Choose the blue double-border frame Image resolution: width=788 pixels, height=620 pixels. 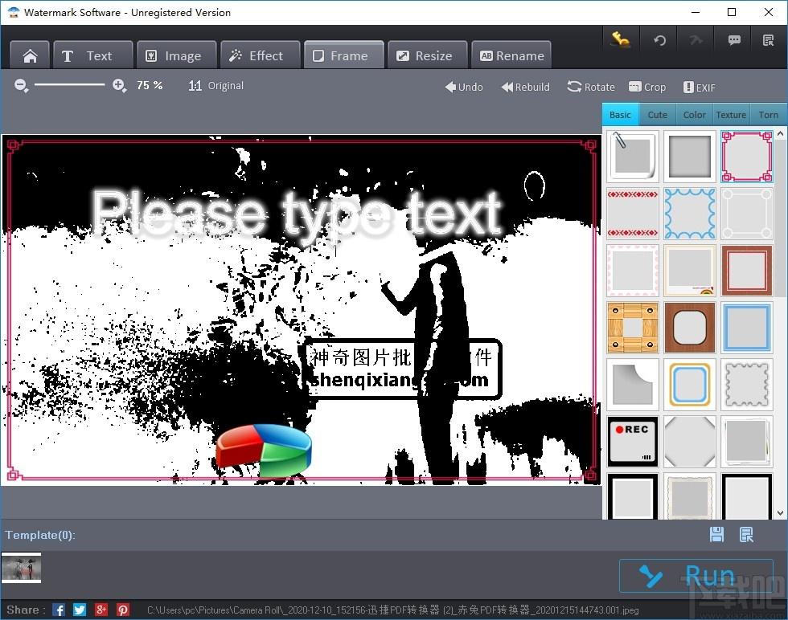(747, 328)
